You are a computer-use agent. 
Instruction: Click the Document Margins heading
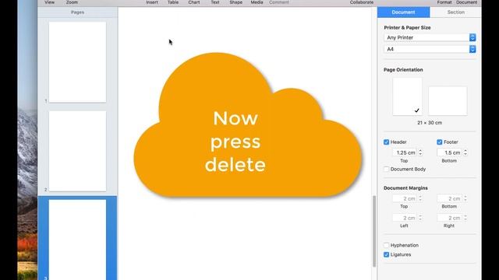pos(405,188)
